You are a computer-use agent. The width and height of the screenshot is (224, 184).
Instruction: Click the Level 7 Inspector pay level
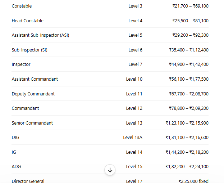(135, 64)
